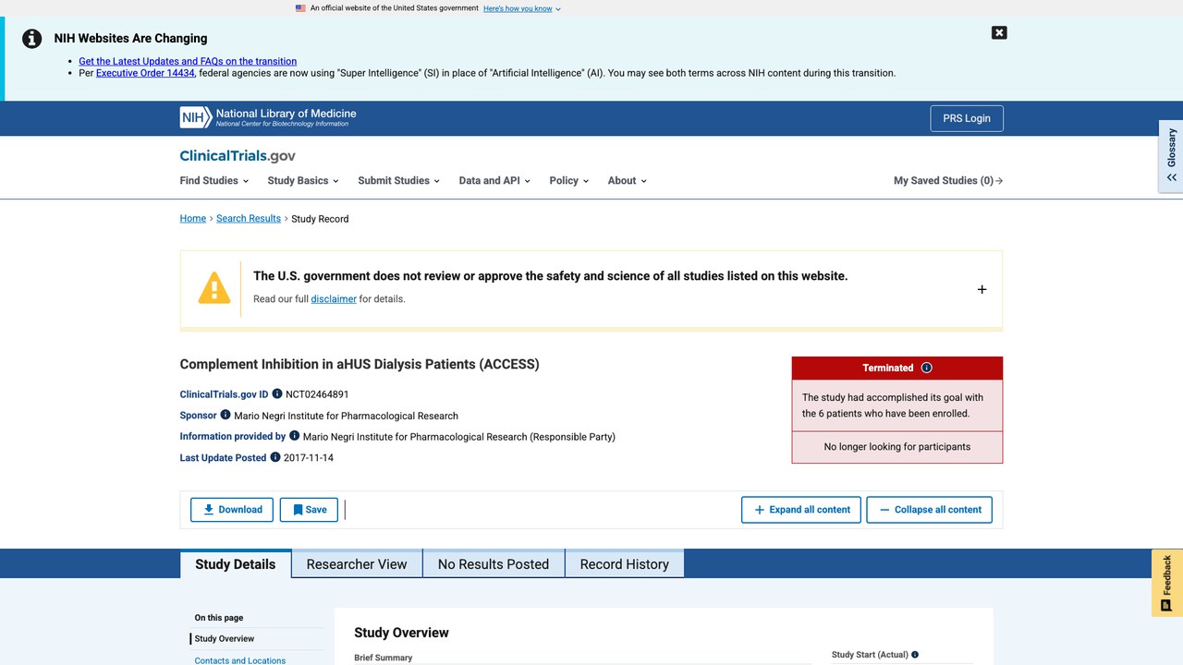Download the study record
Image resolution: width=1183 pixels, height=665 pixels.
pos(232,510)
